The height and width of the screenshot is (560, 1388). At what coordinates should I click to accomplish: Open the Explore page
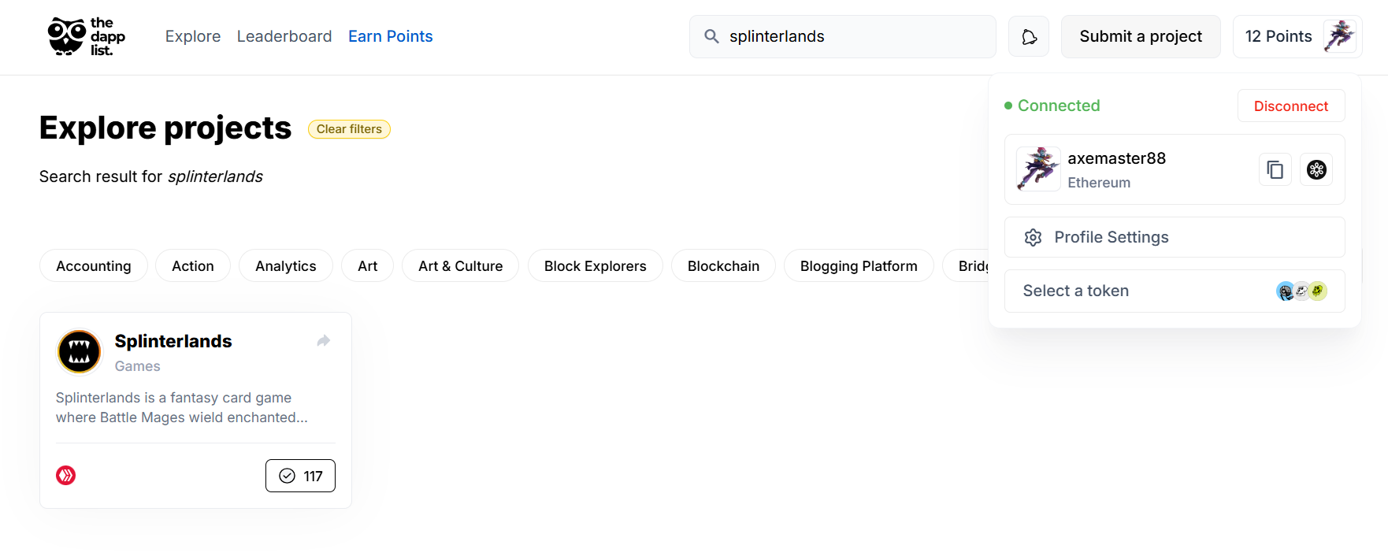193,36
